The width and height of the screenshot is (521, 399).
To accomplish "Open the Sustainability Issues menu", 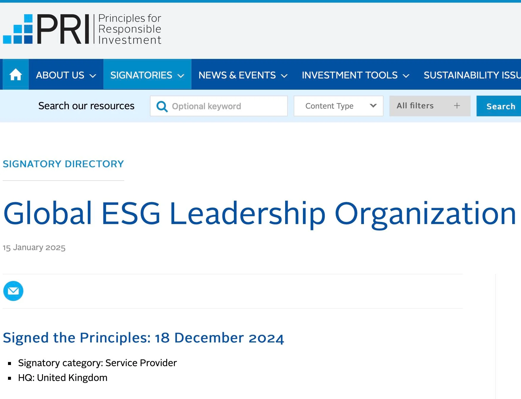I will [472, 75].
